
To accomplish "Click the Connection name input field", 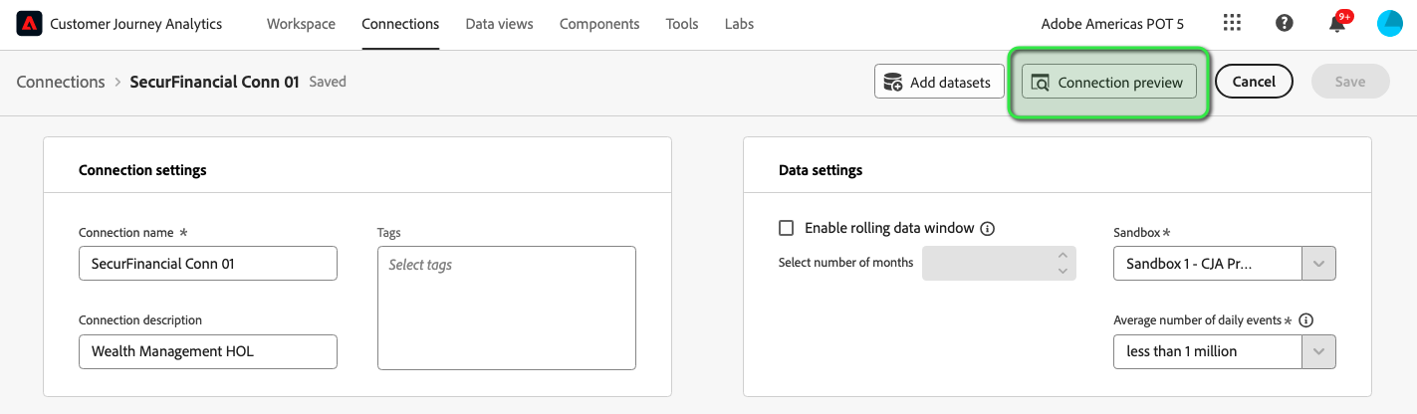I will 208,264.
